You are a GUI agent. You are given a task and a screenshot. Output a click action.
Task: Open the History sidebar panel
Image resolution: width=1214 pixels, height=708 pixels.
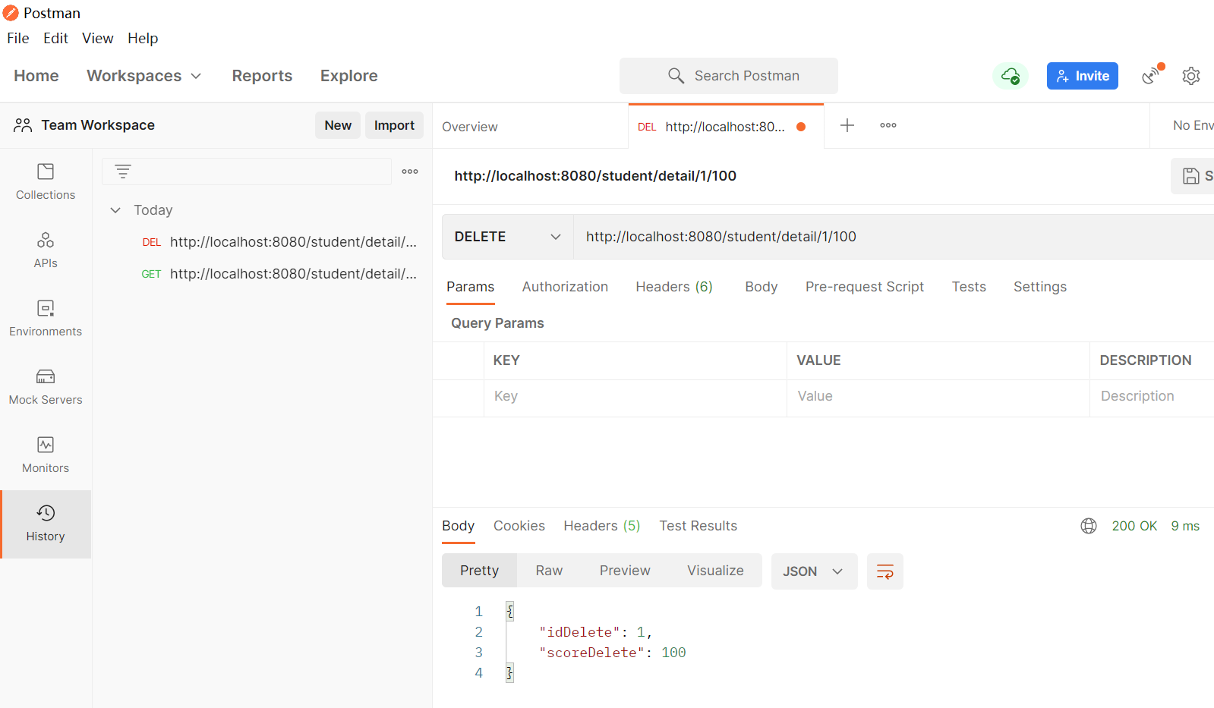(x=46, y=524)
